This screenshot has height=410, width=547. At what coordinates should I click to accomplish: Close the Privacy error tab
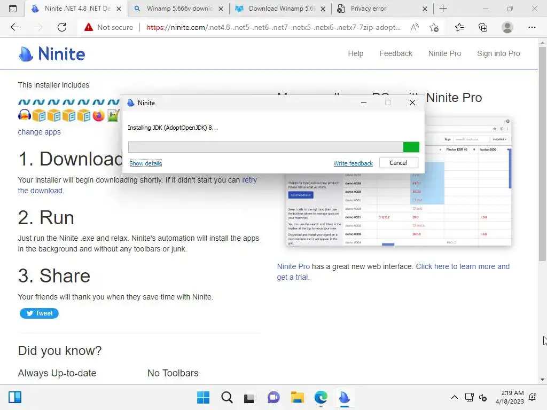coord(425,9)
